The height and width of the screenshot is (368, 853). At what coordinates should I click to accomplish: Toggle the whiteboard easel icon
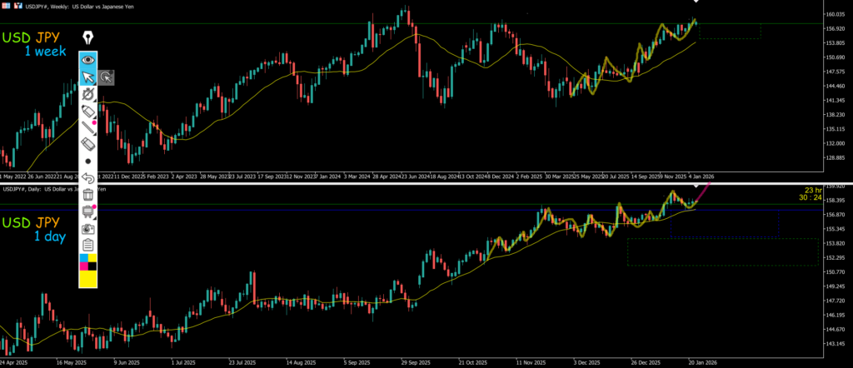pyautogui.click(x=88, y=211)
